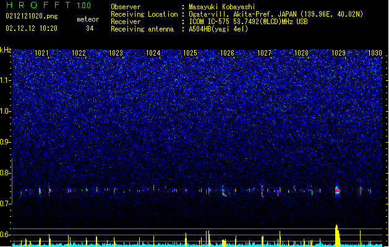The image size is (389, 247).
Task: Click the 'Receiving Location' label
Action: [x=144, y=14]
